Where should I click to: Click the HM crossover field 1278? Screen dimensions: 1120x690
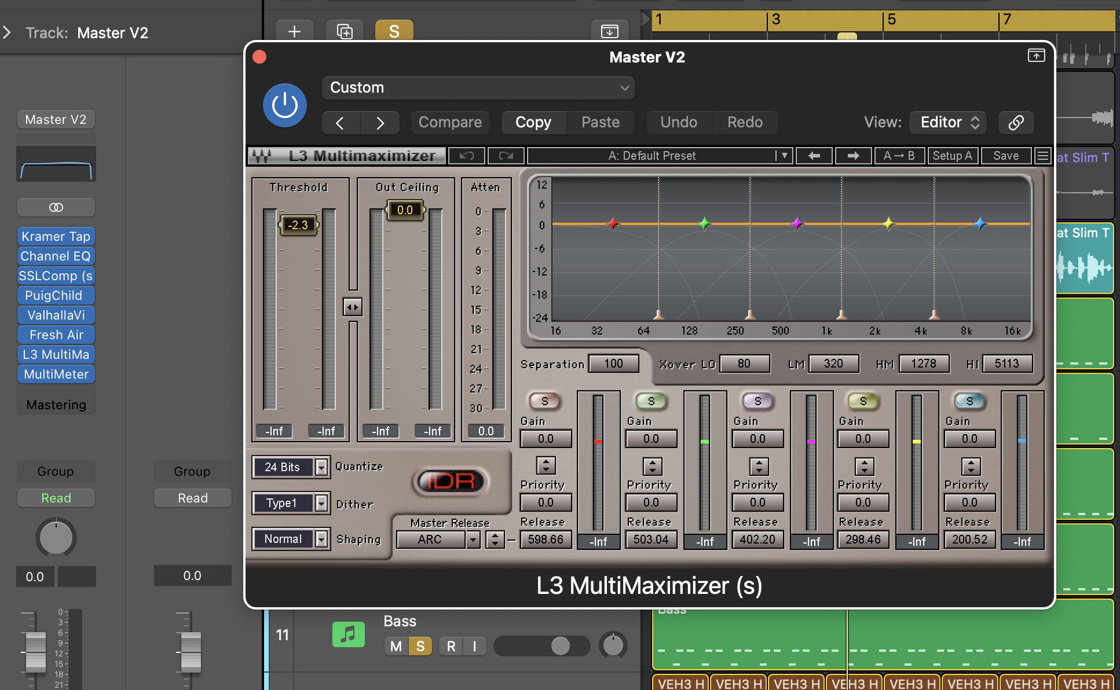click(924, 364)
